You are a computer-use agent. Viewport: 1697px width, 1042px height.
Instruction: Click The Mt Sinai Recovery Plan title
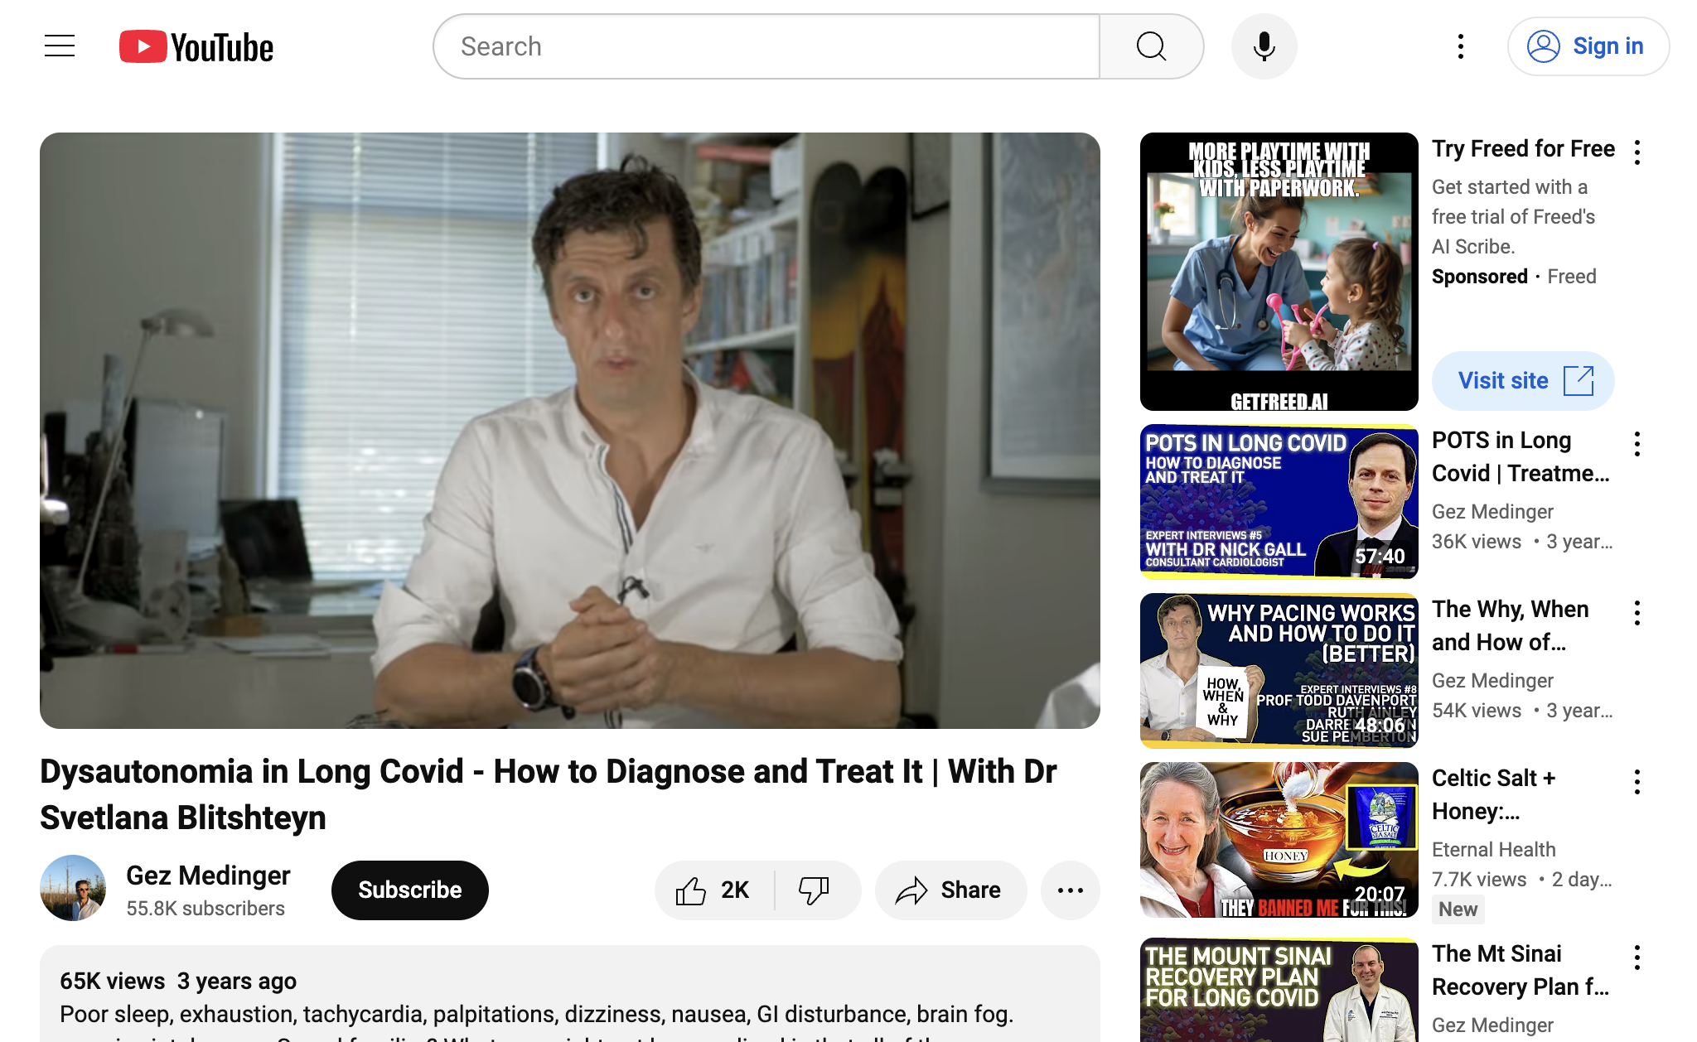tap(1521, 970)
